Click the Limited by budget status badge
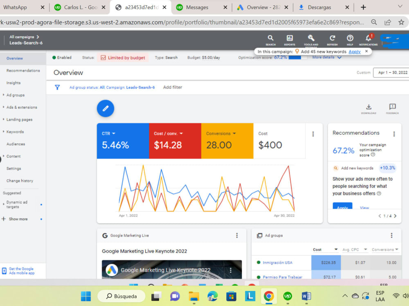 (123, 58)
